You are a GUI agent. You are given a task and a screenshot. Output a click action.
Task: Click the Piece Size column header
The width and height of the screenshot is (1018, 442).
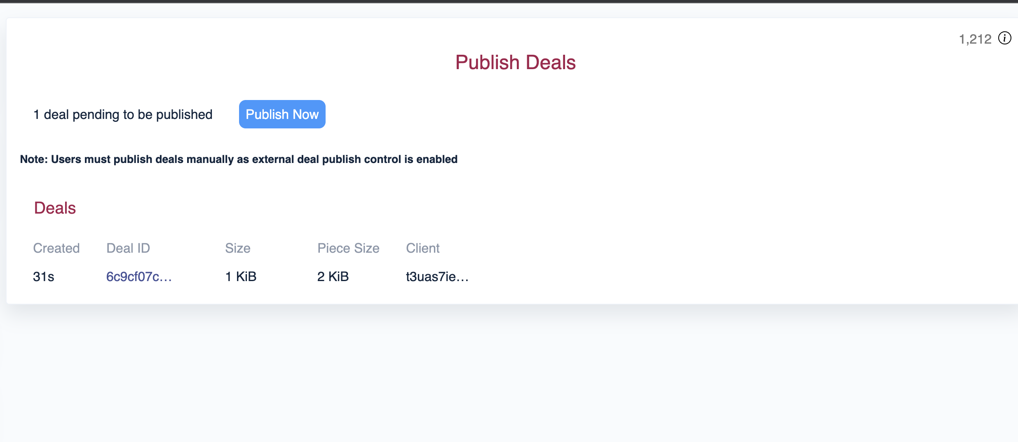[348, 248]
